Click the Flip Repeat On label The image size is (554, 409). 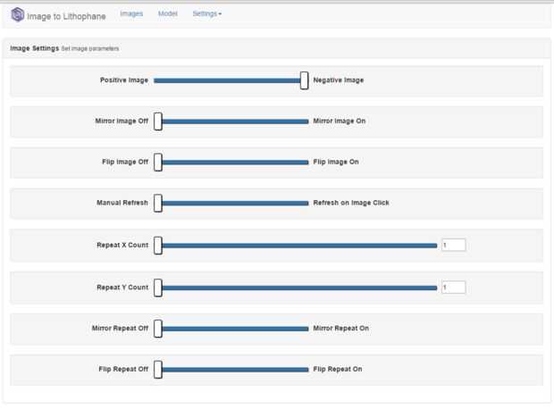click(338, 369)
